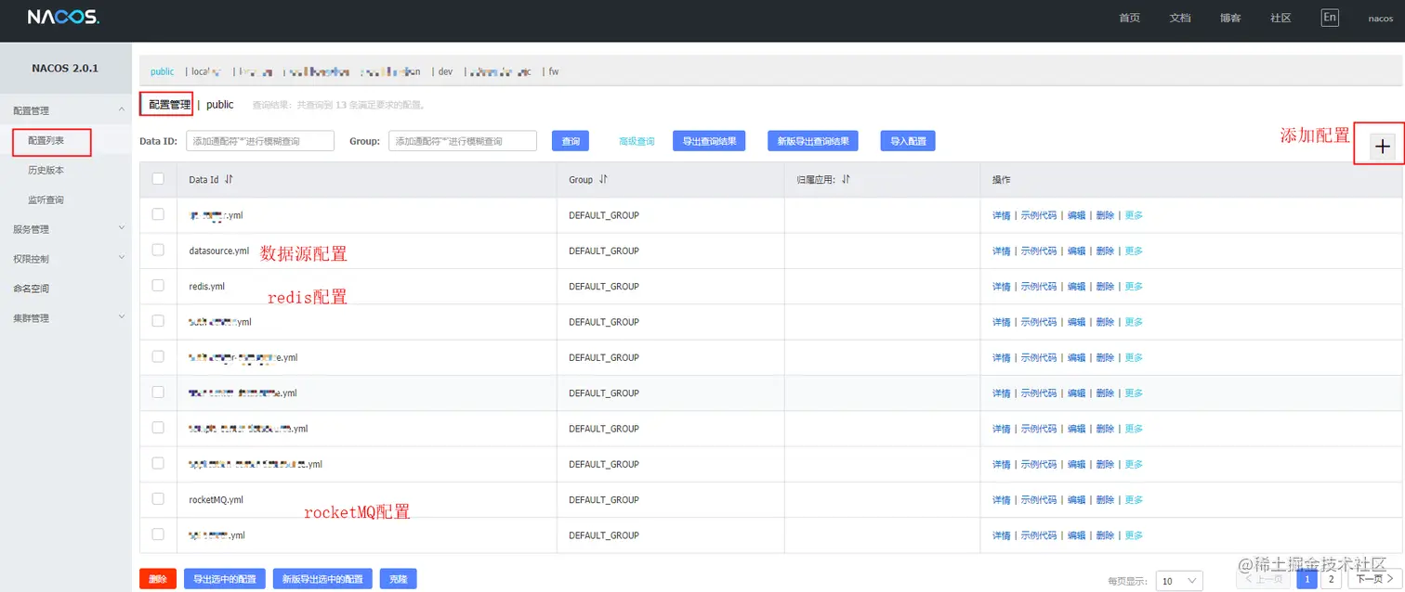Open 历史版本 in the sidebar
This screenshot has width=1405, height=592.
(46, 171)
